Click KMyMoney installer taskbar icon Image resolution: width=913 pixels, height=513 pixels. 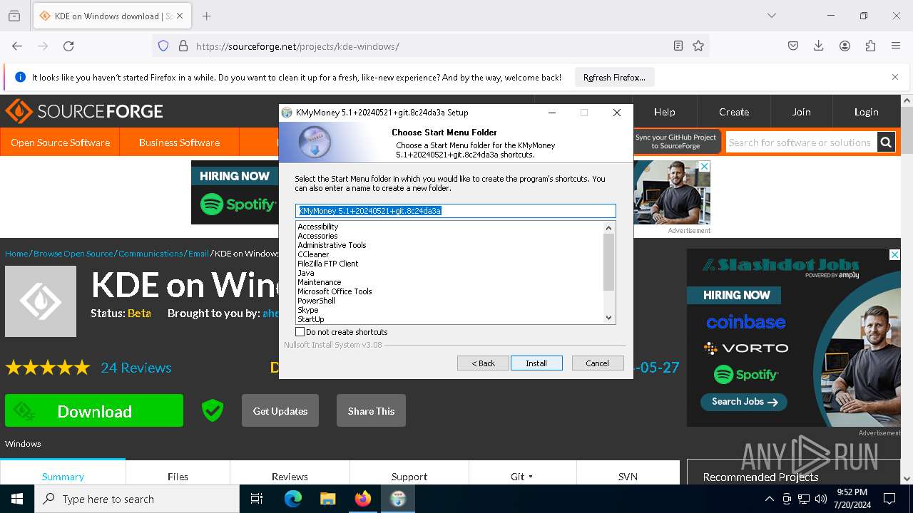click(x=398, y=499)
